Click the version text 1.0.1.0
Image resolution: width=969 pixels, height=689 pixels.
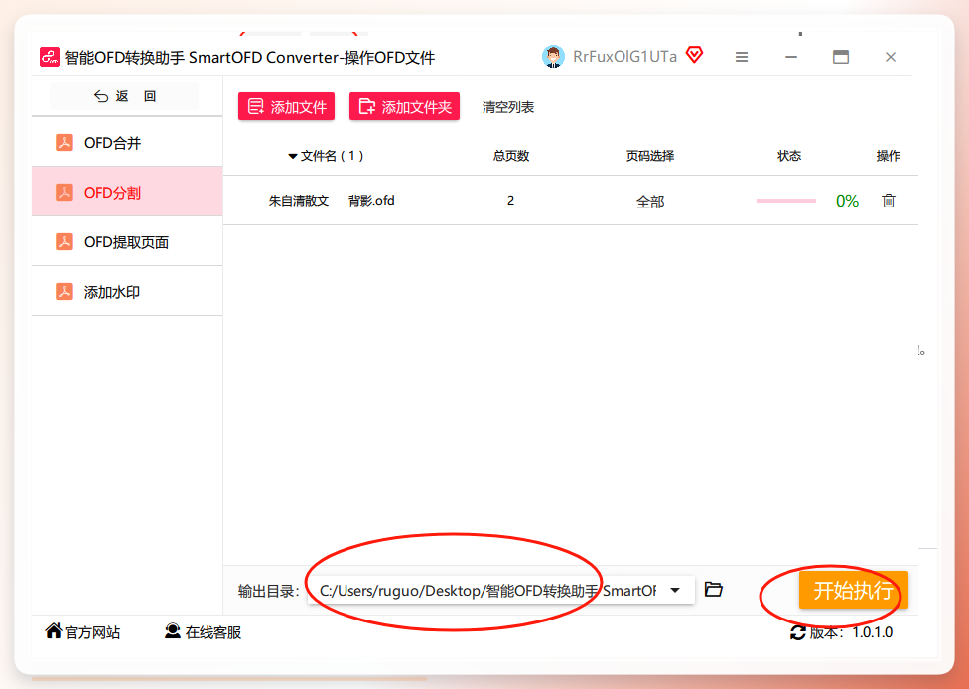[873, 632]
